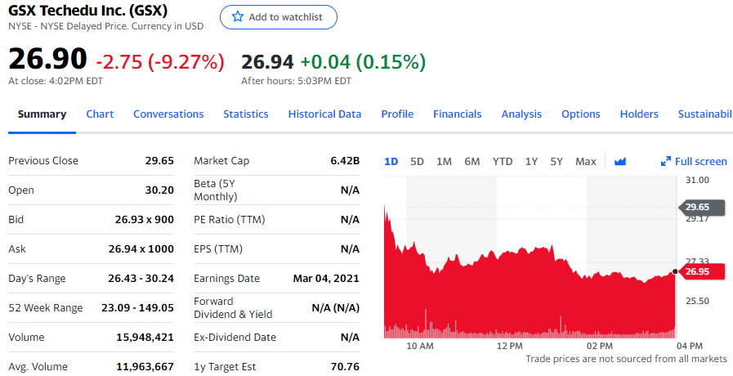Screen dimensions: 733x376
Task: Click the Add to watchlist button
Action: click(x=278, y=17)
